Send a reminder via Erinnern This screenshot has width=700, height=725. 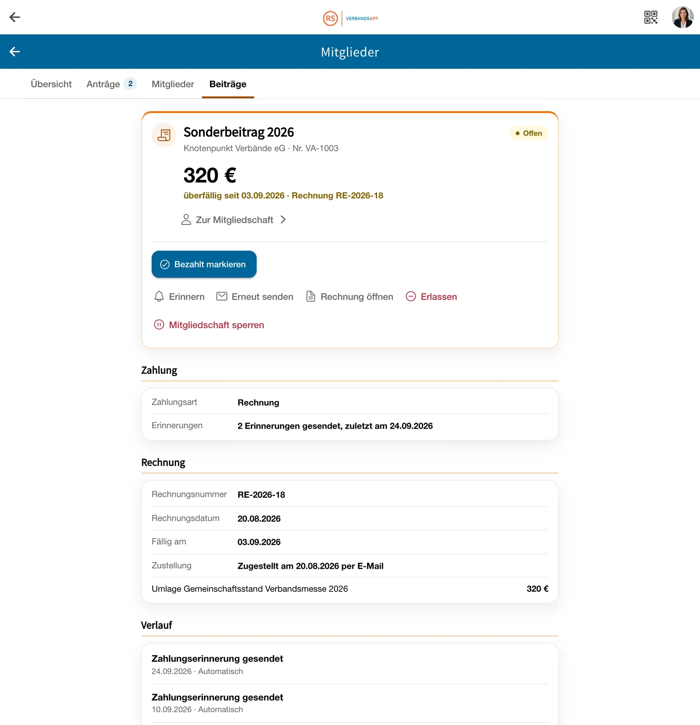coord(179,297)
